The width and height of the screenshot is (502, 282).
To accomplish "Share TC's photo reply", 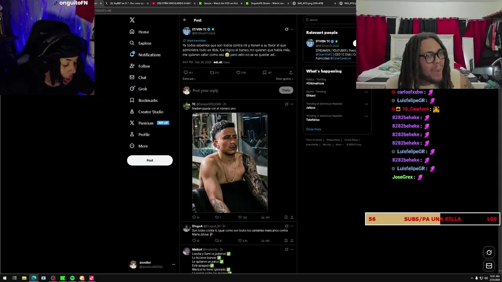I will (x=292, y=217).
